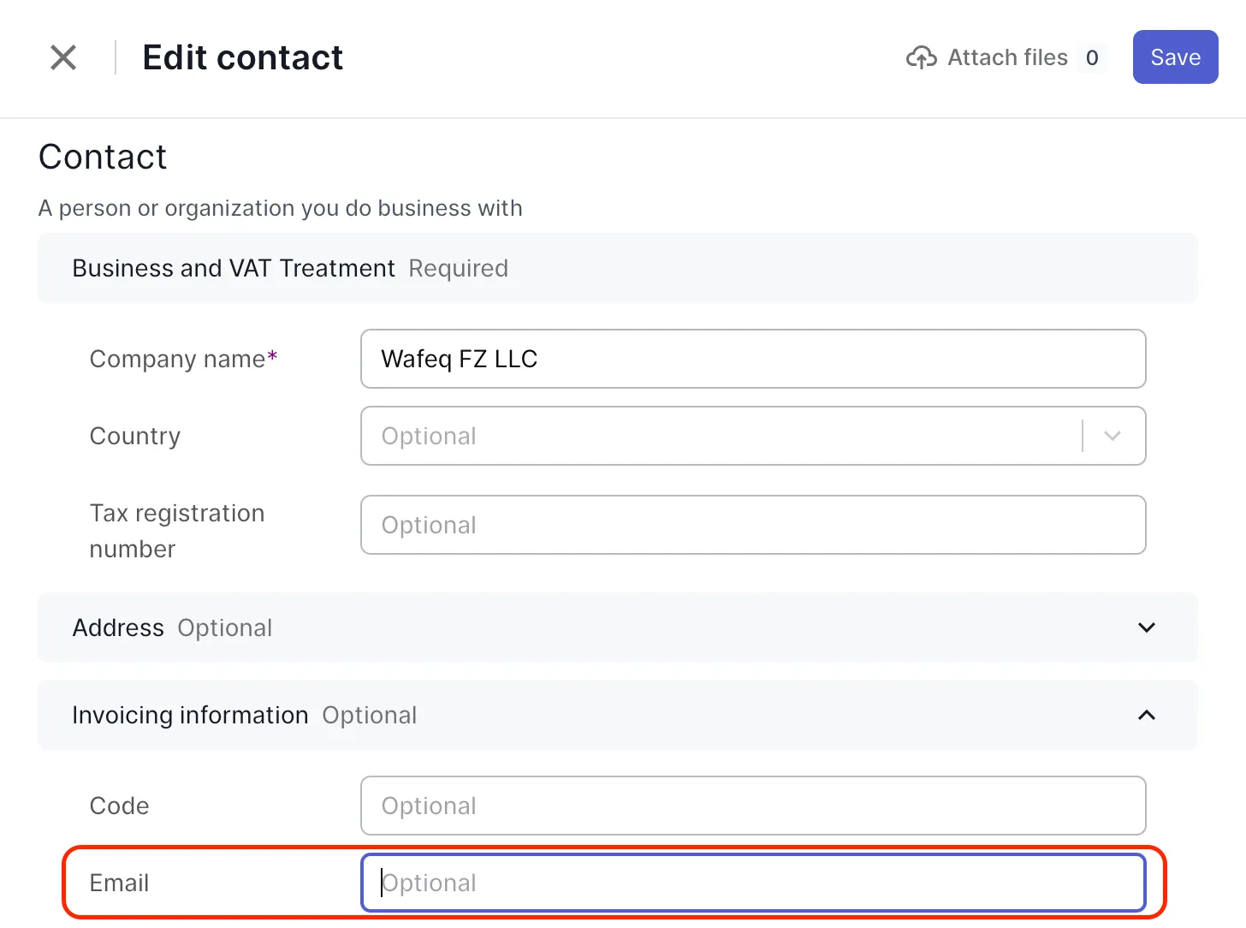Dismiss the Edit contact dialog with X

coord(63,57)
